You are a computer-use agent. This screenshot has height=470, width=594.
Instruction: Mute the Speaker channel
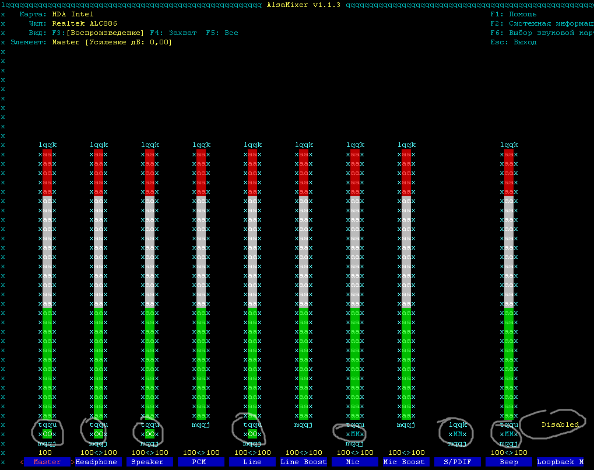click(150, 434)
